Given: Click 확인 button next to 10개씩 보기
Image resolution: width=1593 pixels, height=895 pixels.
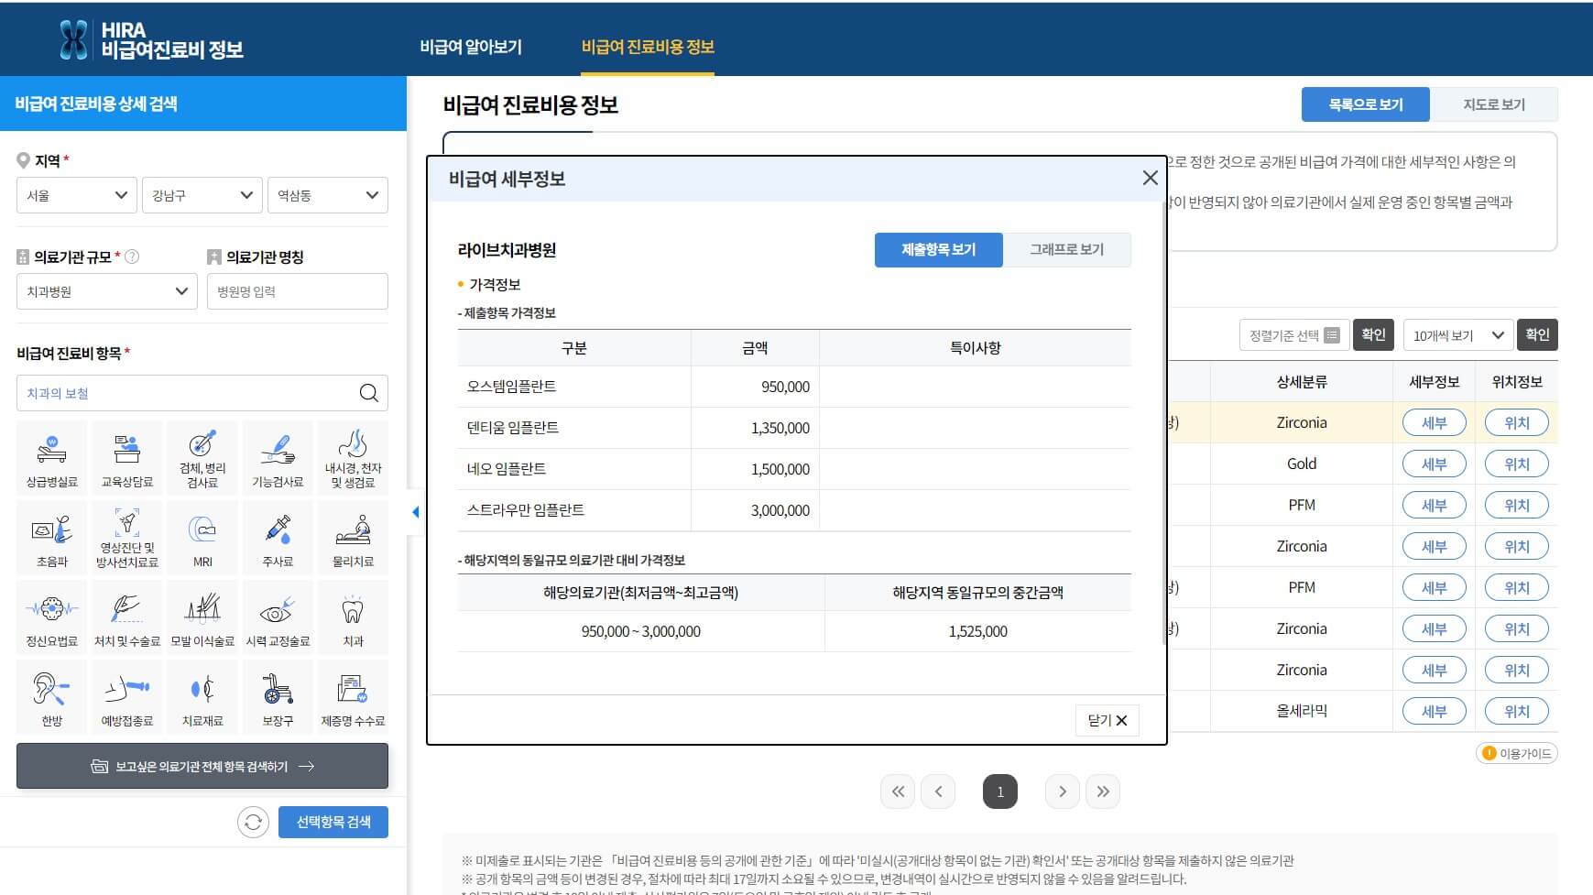Looking at the screenshot, I should 1537,334.
